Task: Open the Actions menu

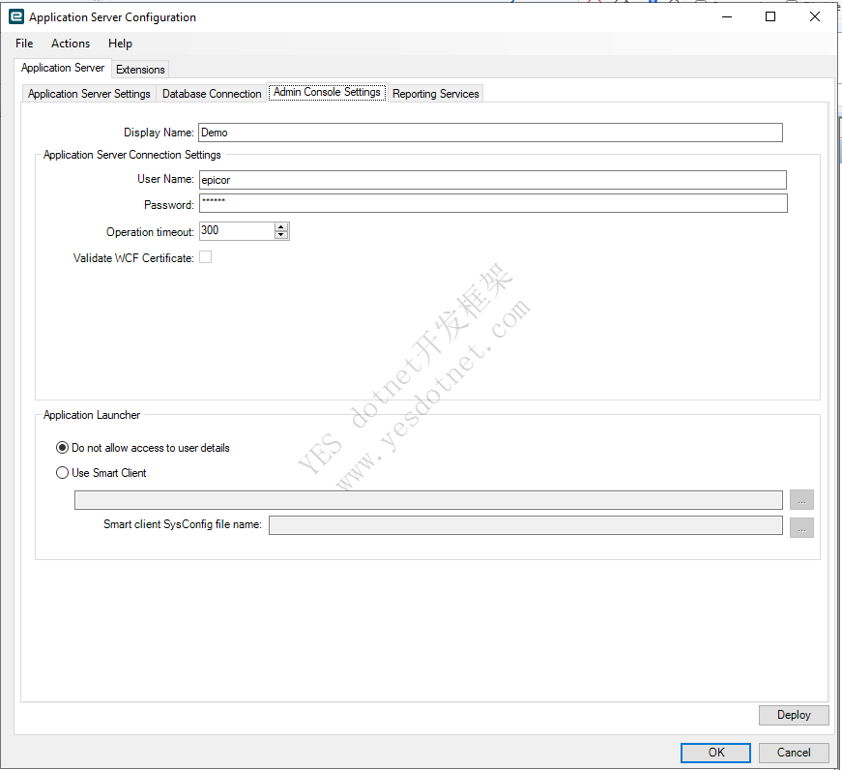Action: [71, 44]
